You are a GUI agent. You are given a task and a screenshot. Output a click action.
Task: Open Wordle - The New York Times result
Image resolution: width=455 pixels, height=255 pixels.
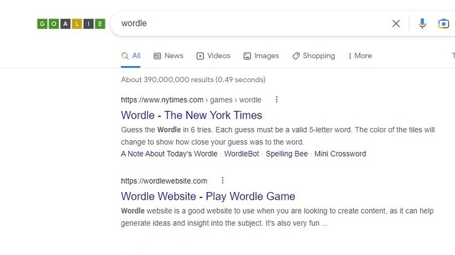pos(191,115)
